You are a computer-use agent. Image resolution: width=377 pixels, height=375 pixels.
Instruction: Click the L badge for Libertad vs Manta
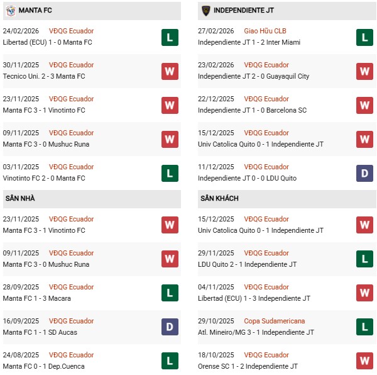169,37
